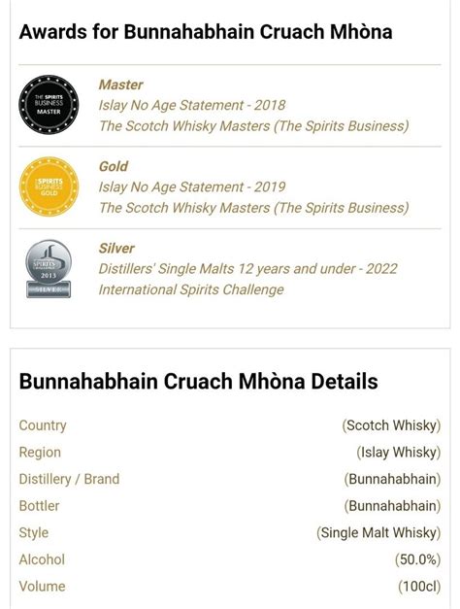Click the 50.0% alcohol value
The height and width of the screenshot is (609, 460).
417,559
